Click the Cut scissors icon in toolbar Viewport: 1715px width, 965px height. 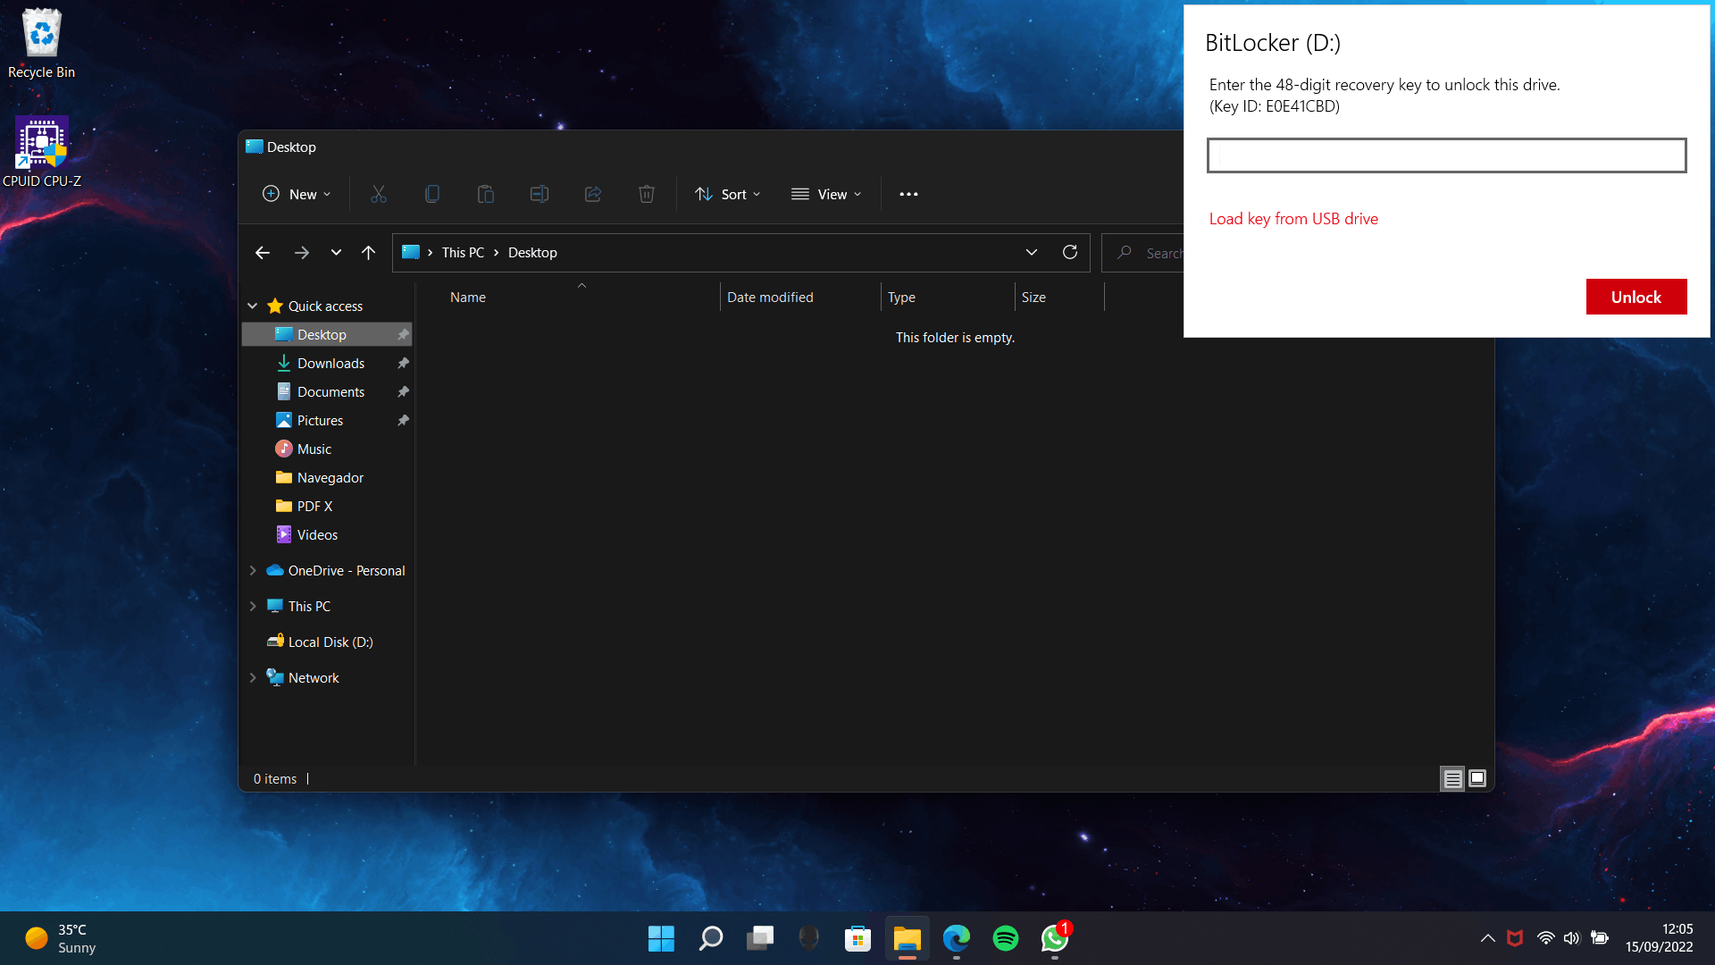379,194
